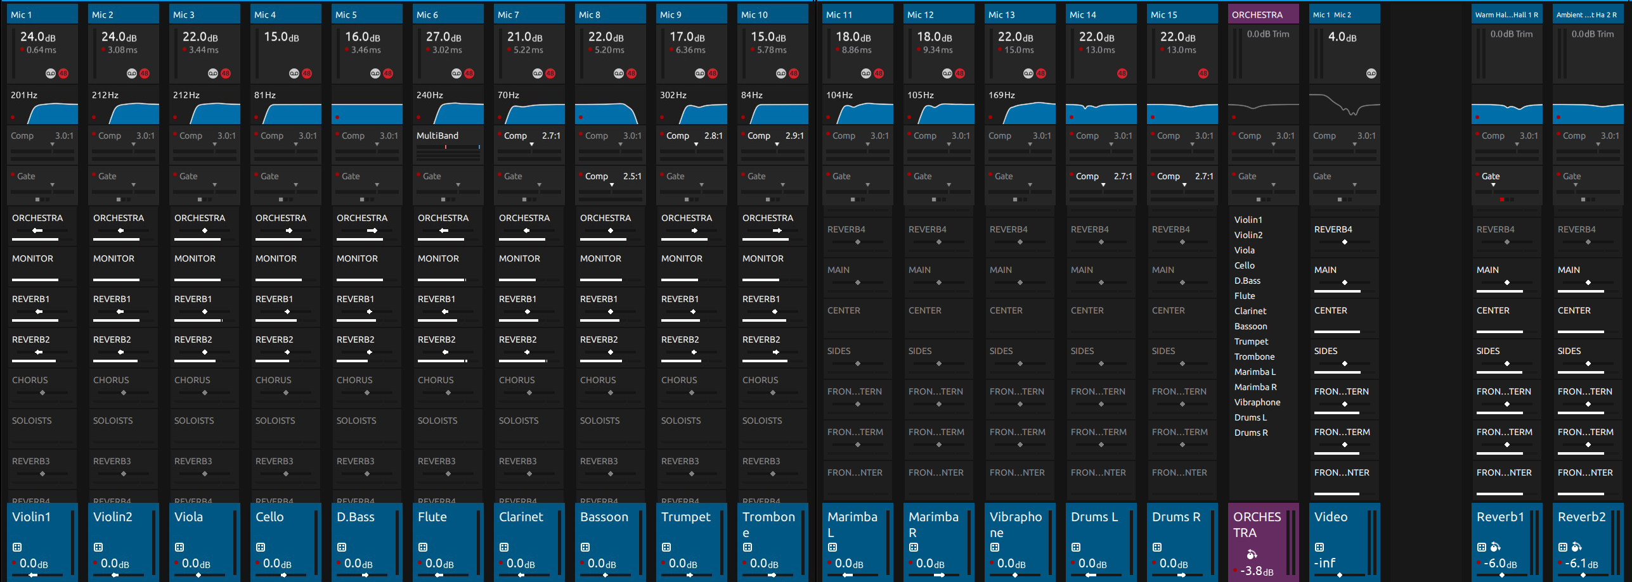Toggle 48V phantom power on Mic 6
The height and width of the screenshot is (582, 1632).
tap(469, 73)
